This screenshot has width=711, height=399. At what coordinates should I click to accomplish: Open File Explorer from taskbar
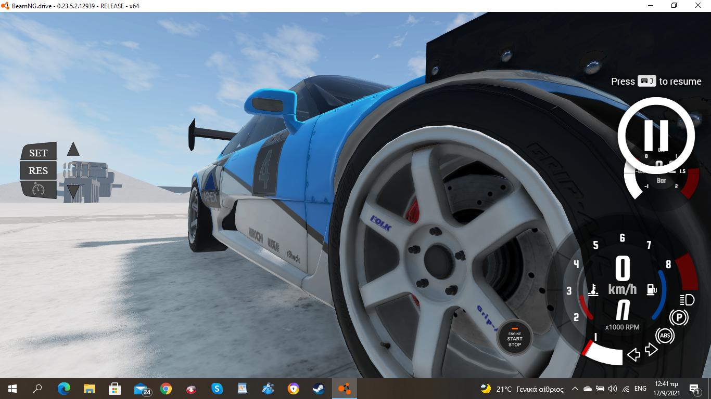(x=89, y=388)
